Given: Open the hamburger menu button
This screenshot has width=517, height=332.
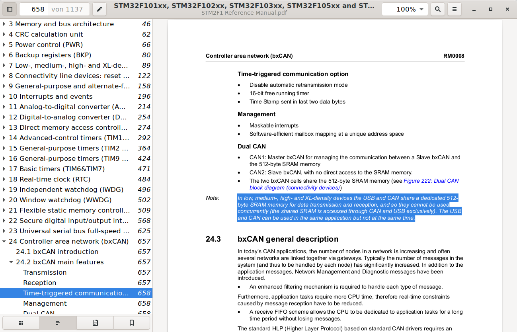Looking at the screenshot, I should tap(455, 9).
